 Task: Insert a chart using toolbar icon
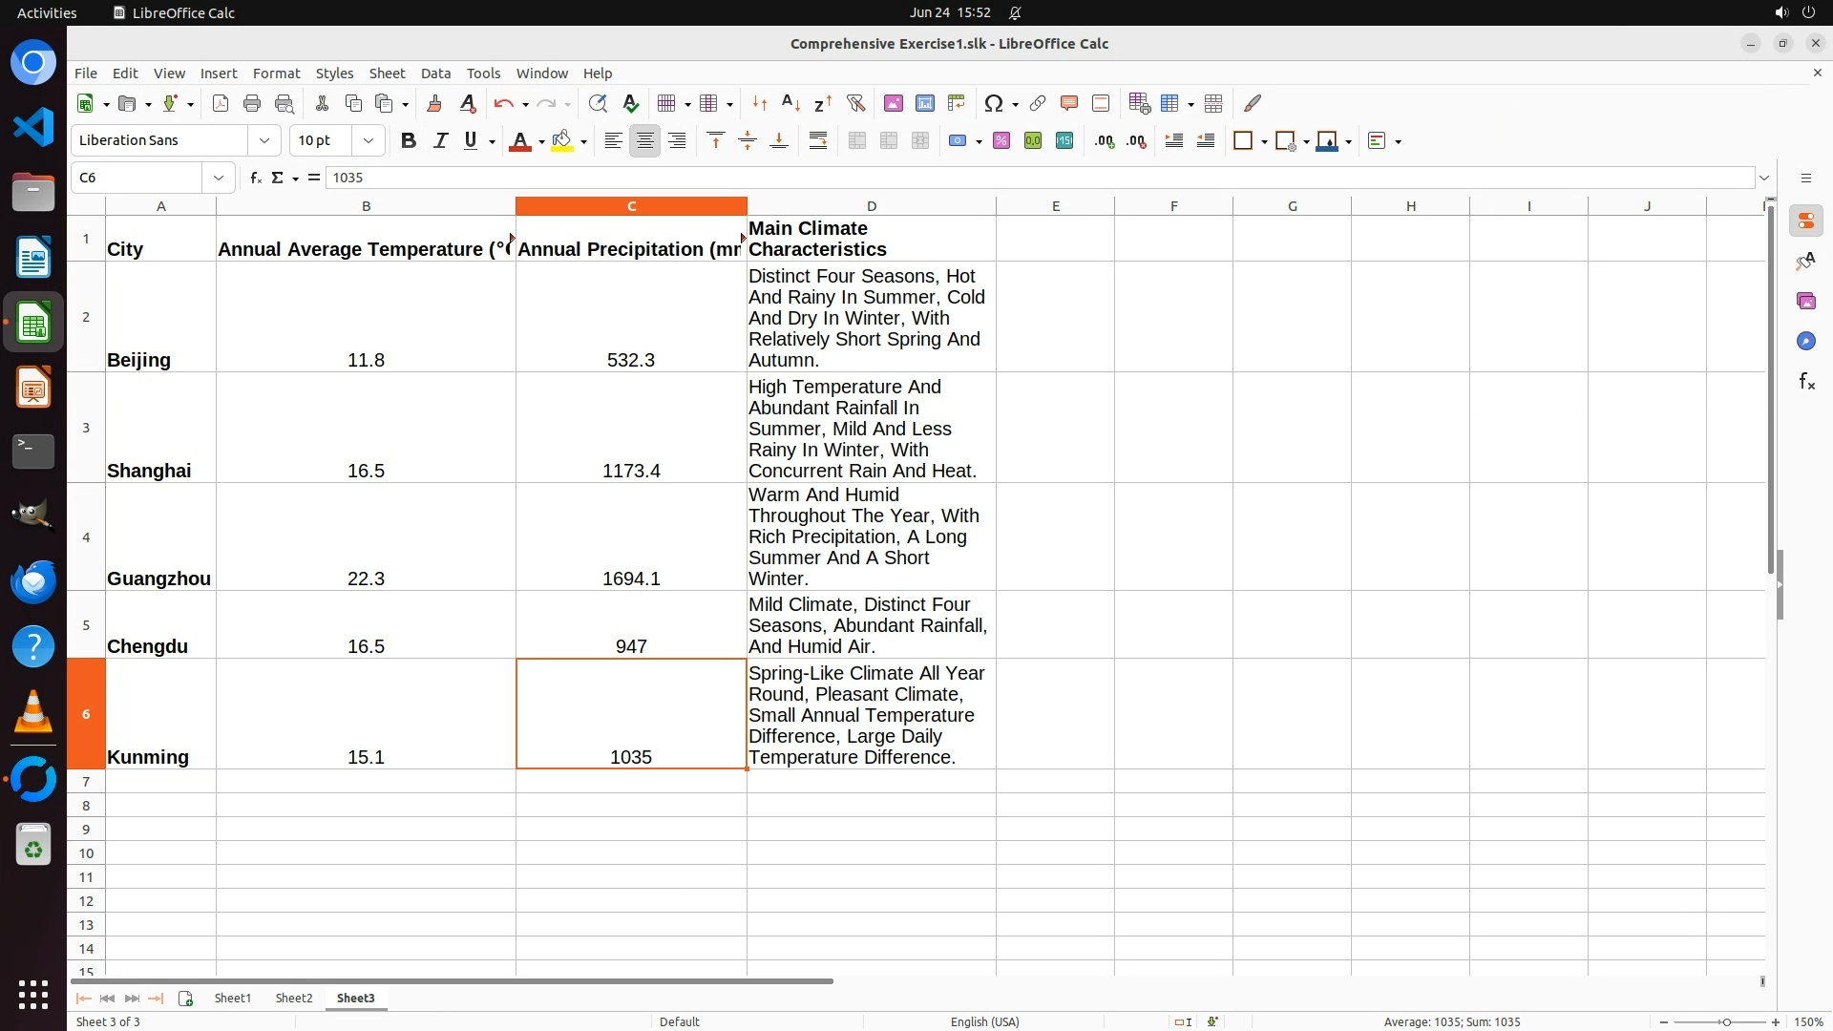click(925, 103)
